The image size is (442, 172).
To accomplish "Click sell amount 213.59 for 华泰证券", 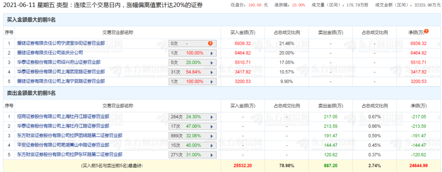I will [x=331, y=126].
